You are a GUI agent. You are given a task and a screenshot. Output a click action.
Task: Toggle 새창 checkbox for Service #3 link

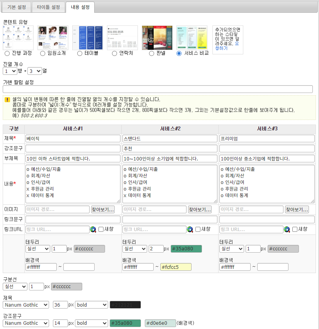(x=295, y=229)
